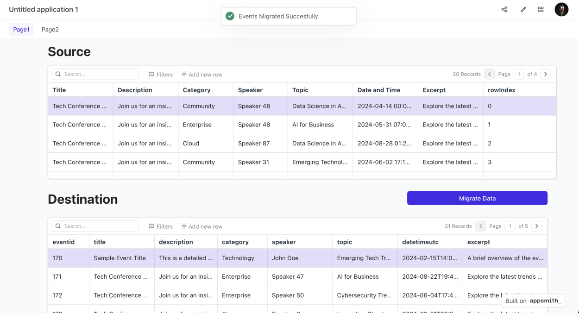Open the Built on appsmith link
Viewport: 579px width, 313px height.
(533, 300)
